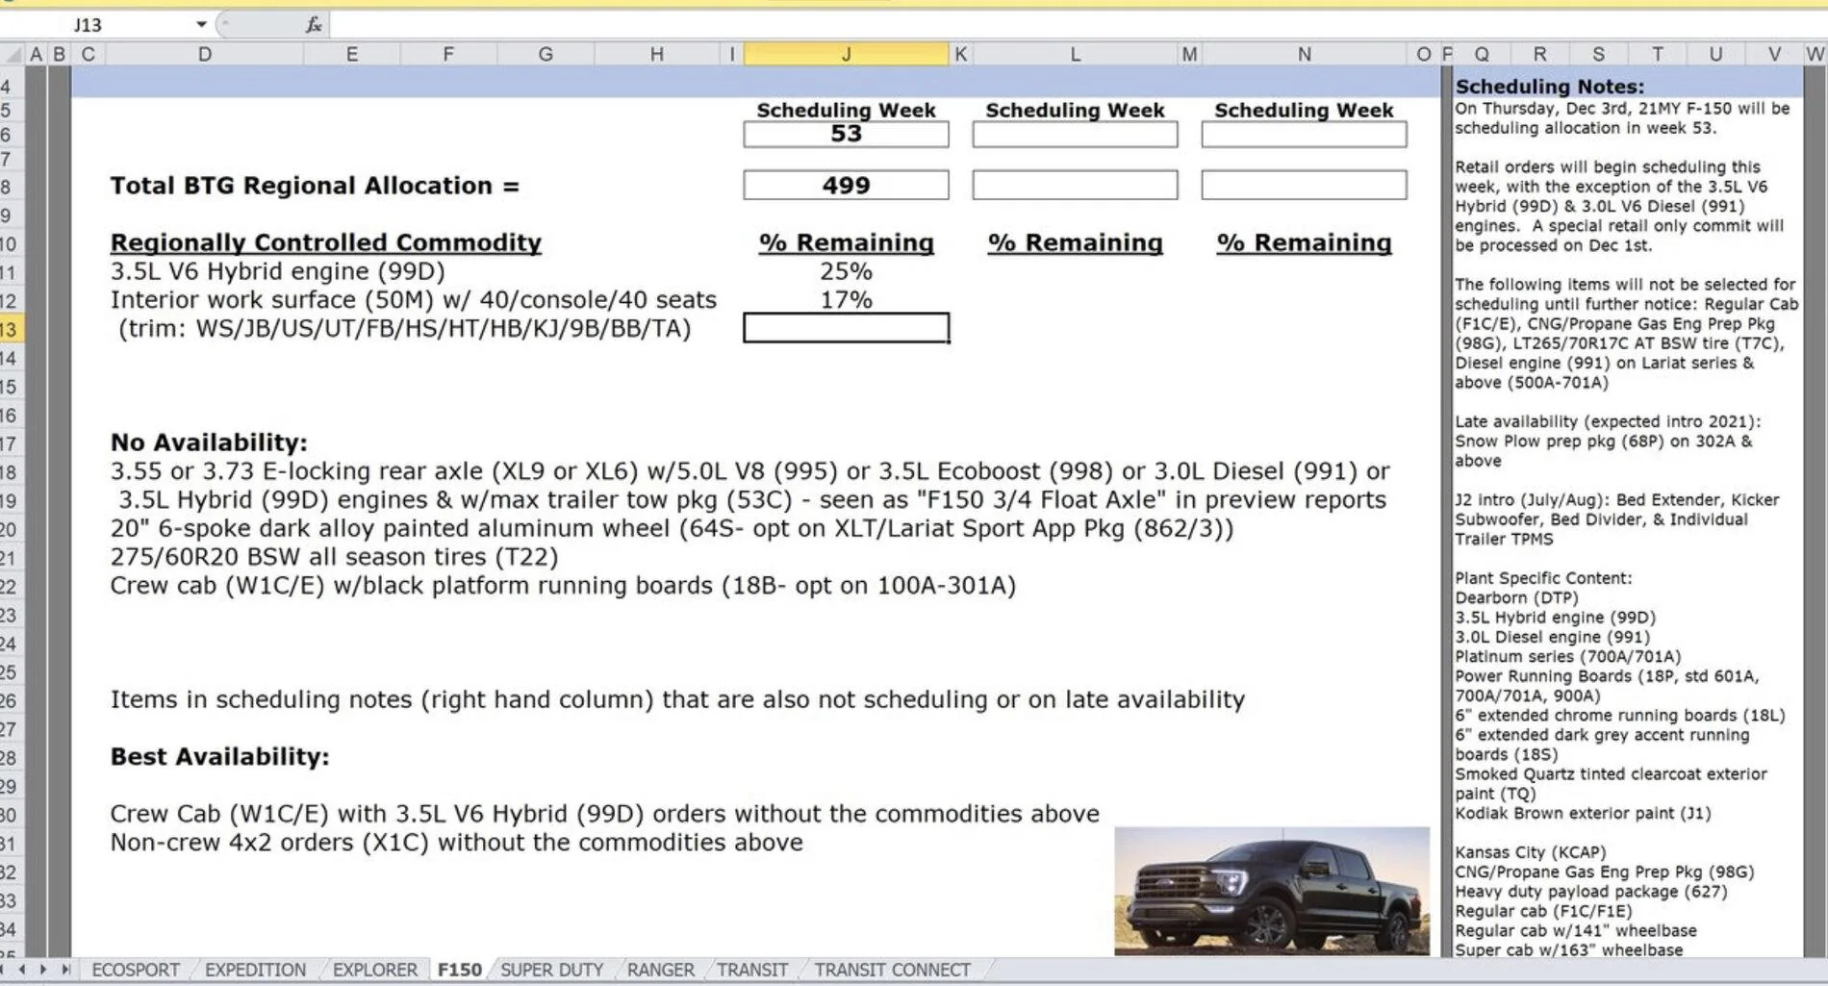Select the F150 sheet tab

pos(460,970)
